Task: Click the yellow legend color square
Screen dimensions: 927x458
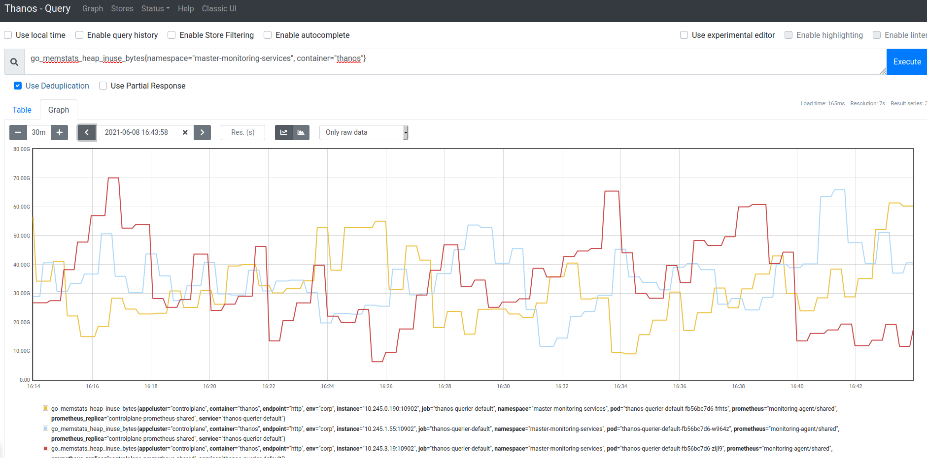Action: (45, 408)
